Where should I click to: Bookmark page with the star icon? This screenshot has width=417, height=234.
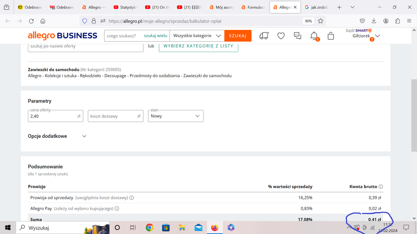[x=321, y=21]
